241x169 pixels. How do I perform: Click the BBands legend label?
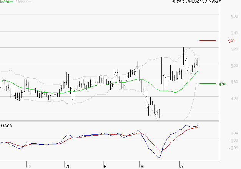pos(21,2)
